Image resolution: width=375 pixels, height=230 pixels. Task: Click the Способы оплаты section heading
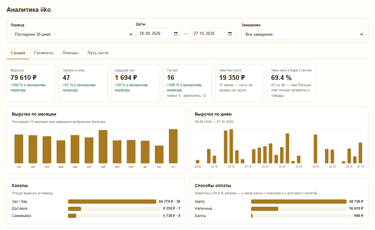(x=213, y=186)
